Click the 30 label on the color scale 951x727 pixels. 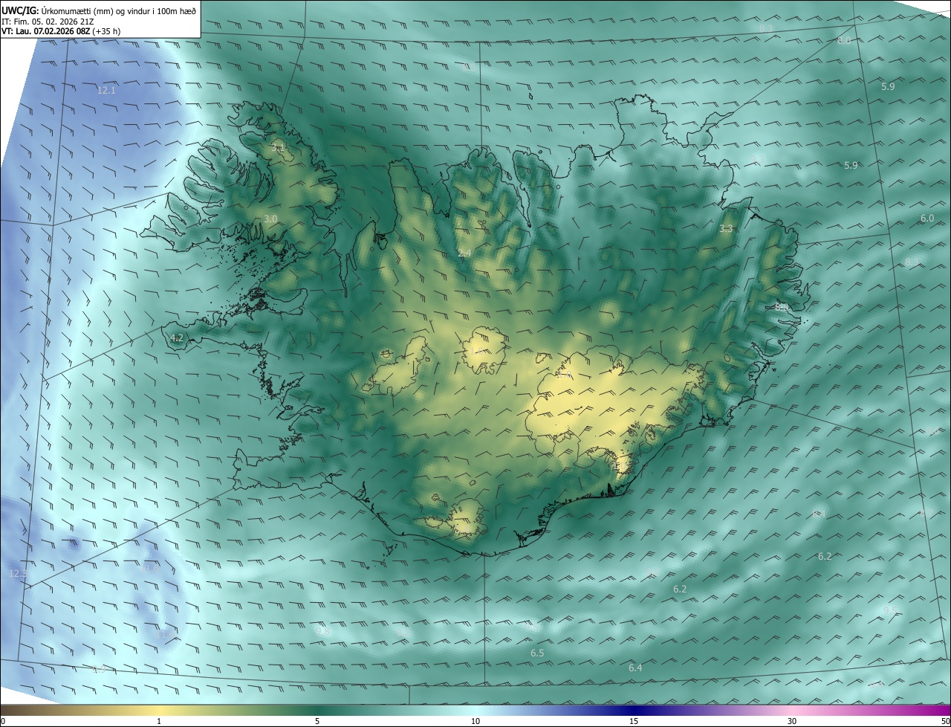[792, 722]
